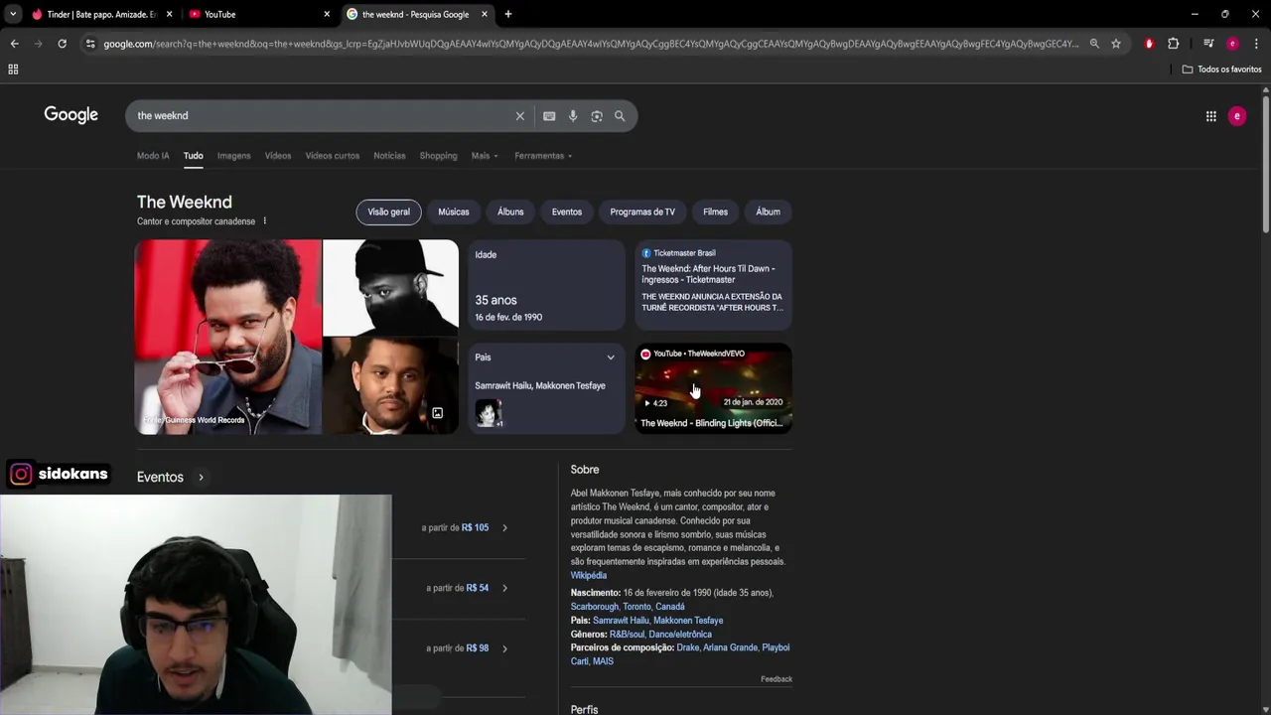1271x715 pixels.
Task: Open the R$ 54 event row
Action: 465,588
